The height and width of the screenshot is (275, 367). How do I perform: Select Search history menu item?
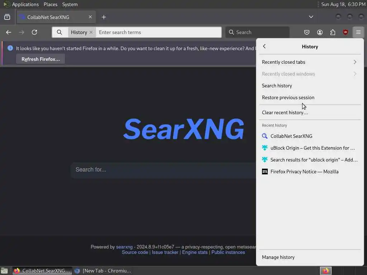[310, 86]
